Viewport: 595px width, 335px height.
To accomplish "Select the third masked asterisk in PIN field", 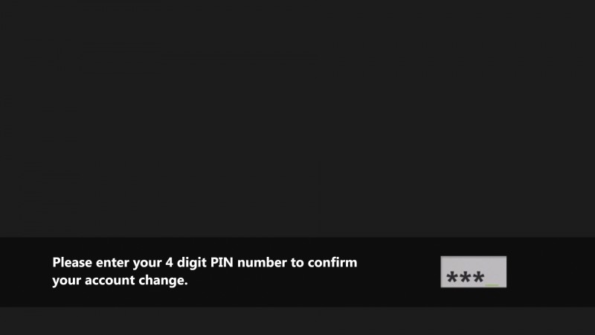I will (x=478, y=277).
